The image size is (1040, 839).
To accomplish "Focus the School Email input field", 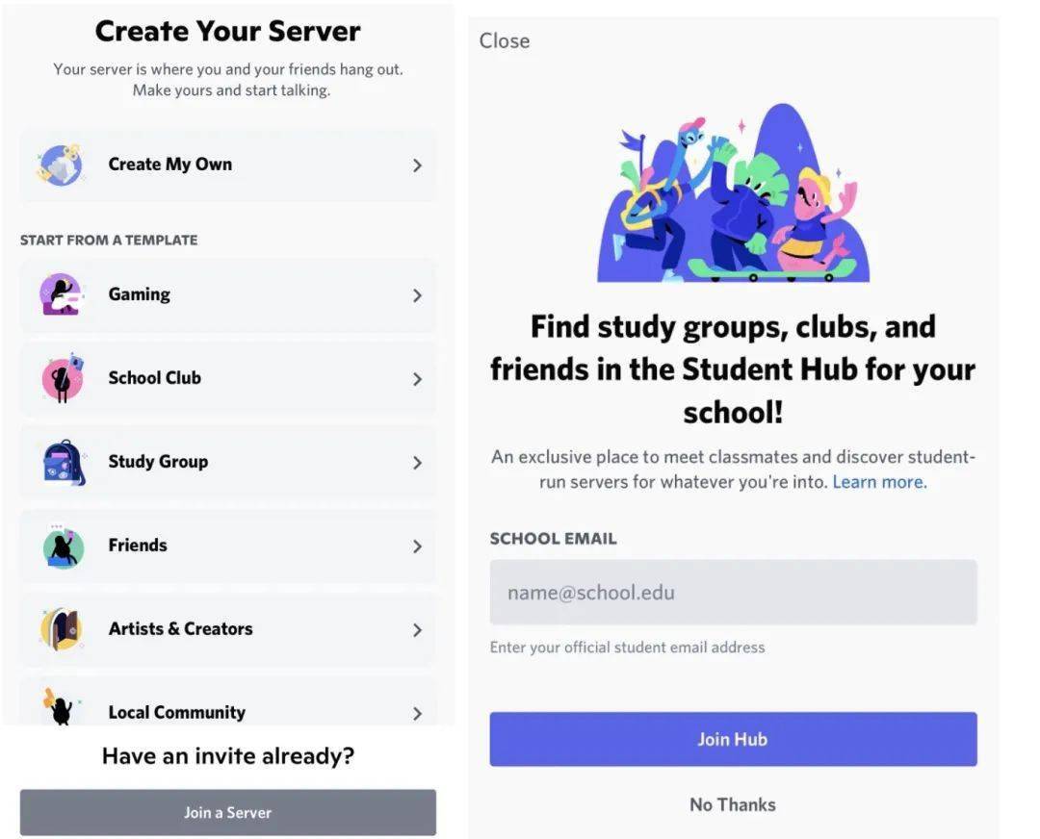I will click(733, 593).
